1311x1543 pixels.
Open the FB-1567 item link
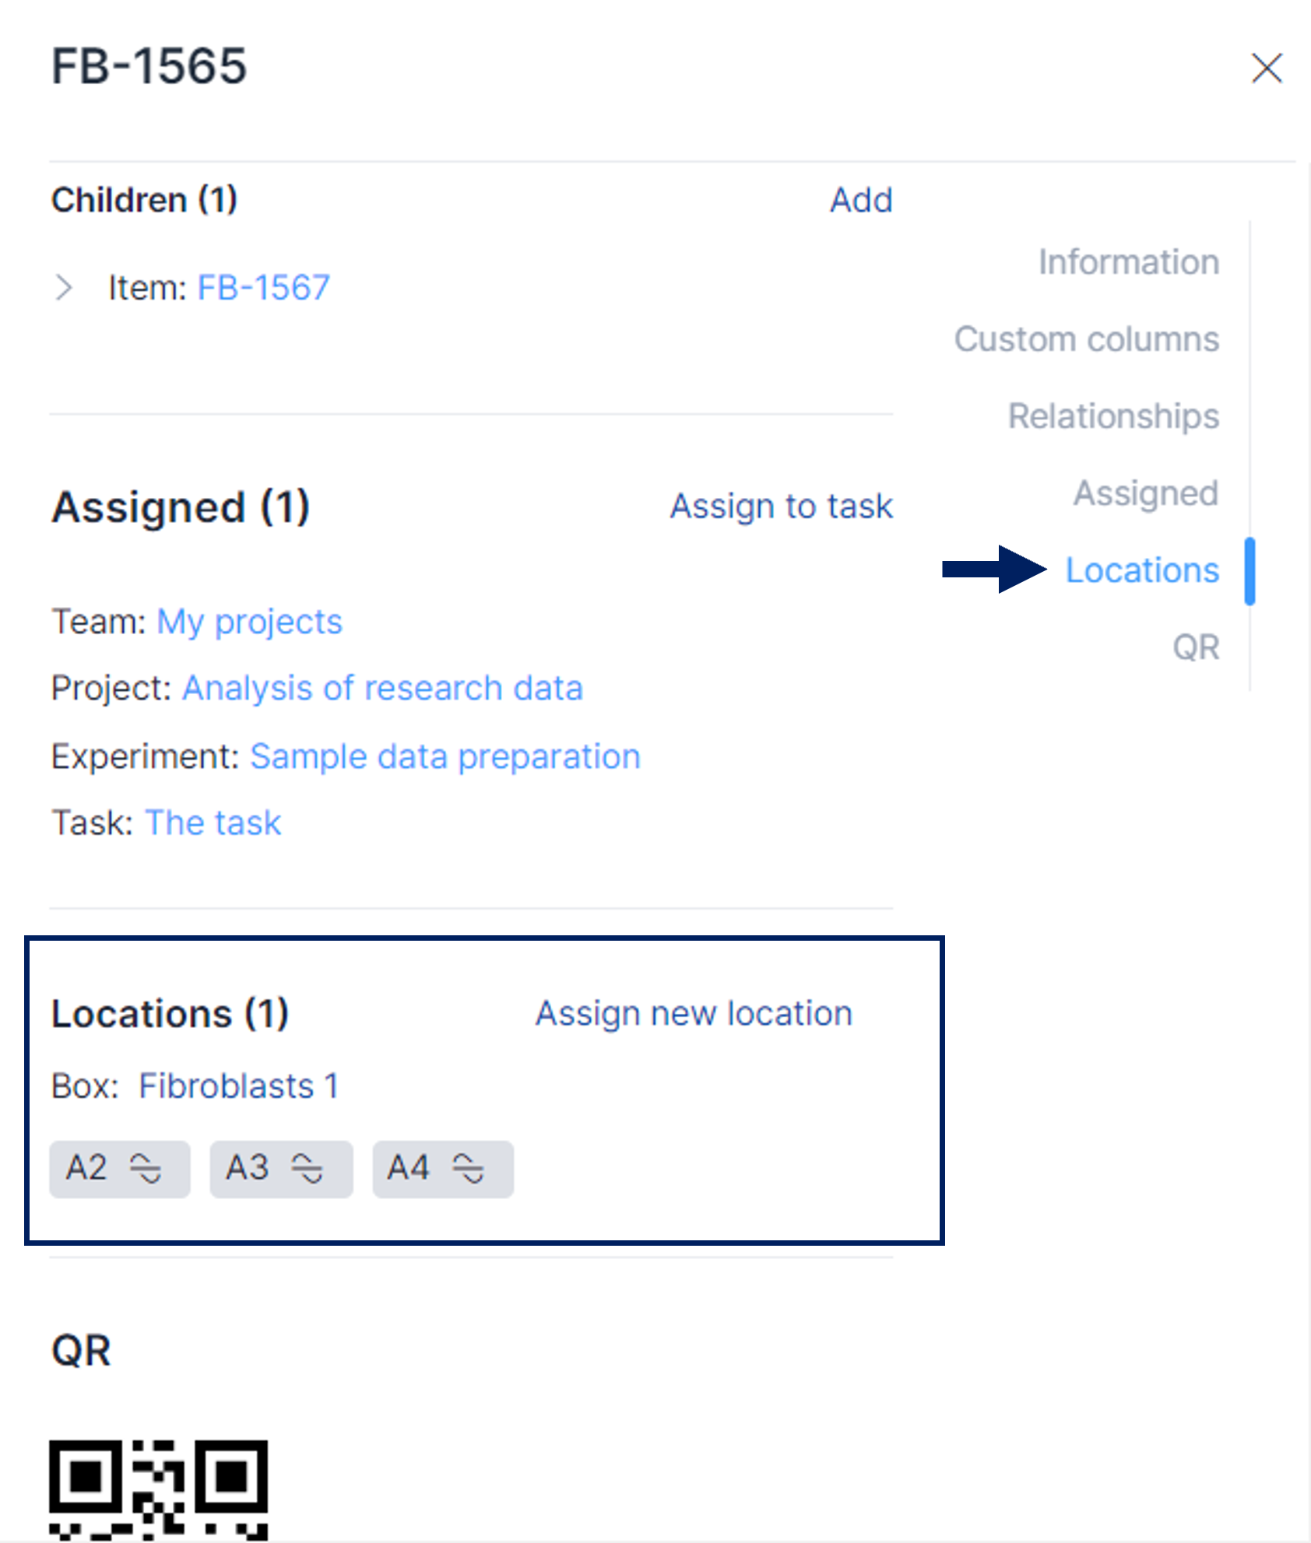[x=263, y=288]
